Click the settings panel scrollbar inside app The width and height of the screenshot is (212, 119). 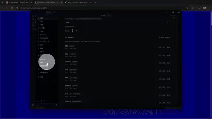click(176, 34)
